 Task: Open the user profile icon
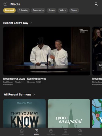click(x=5, y=4)
